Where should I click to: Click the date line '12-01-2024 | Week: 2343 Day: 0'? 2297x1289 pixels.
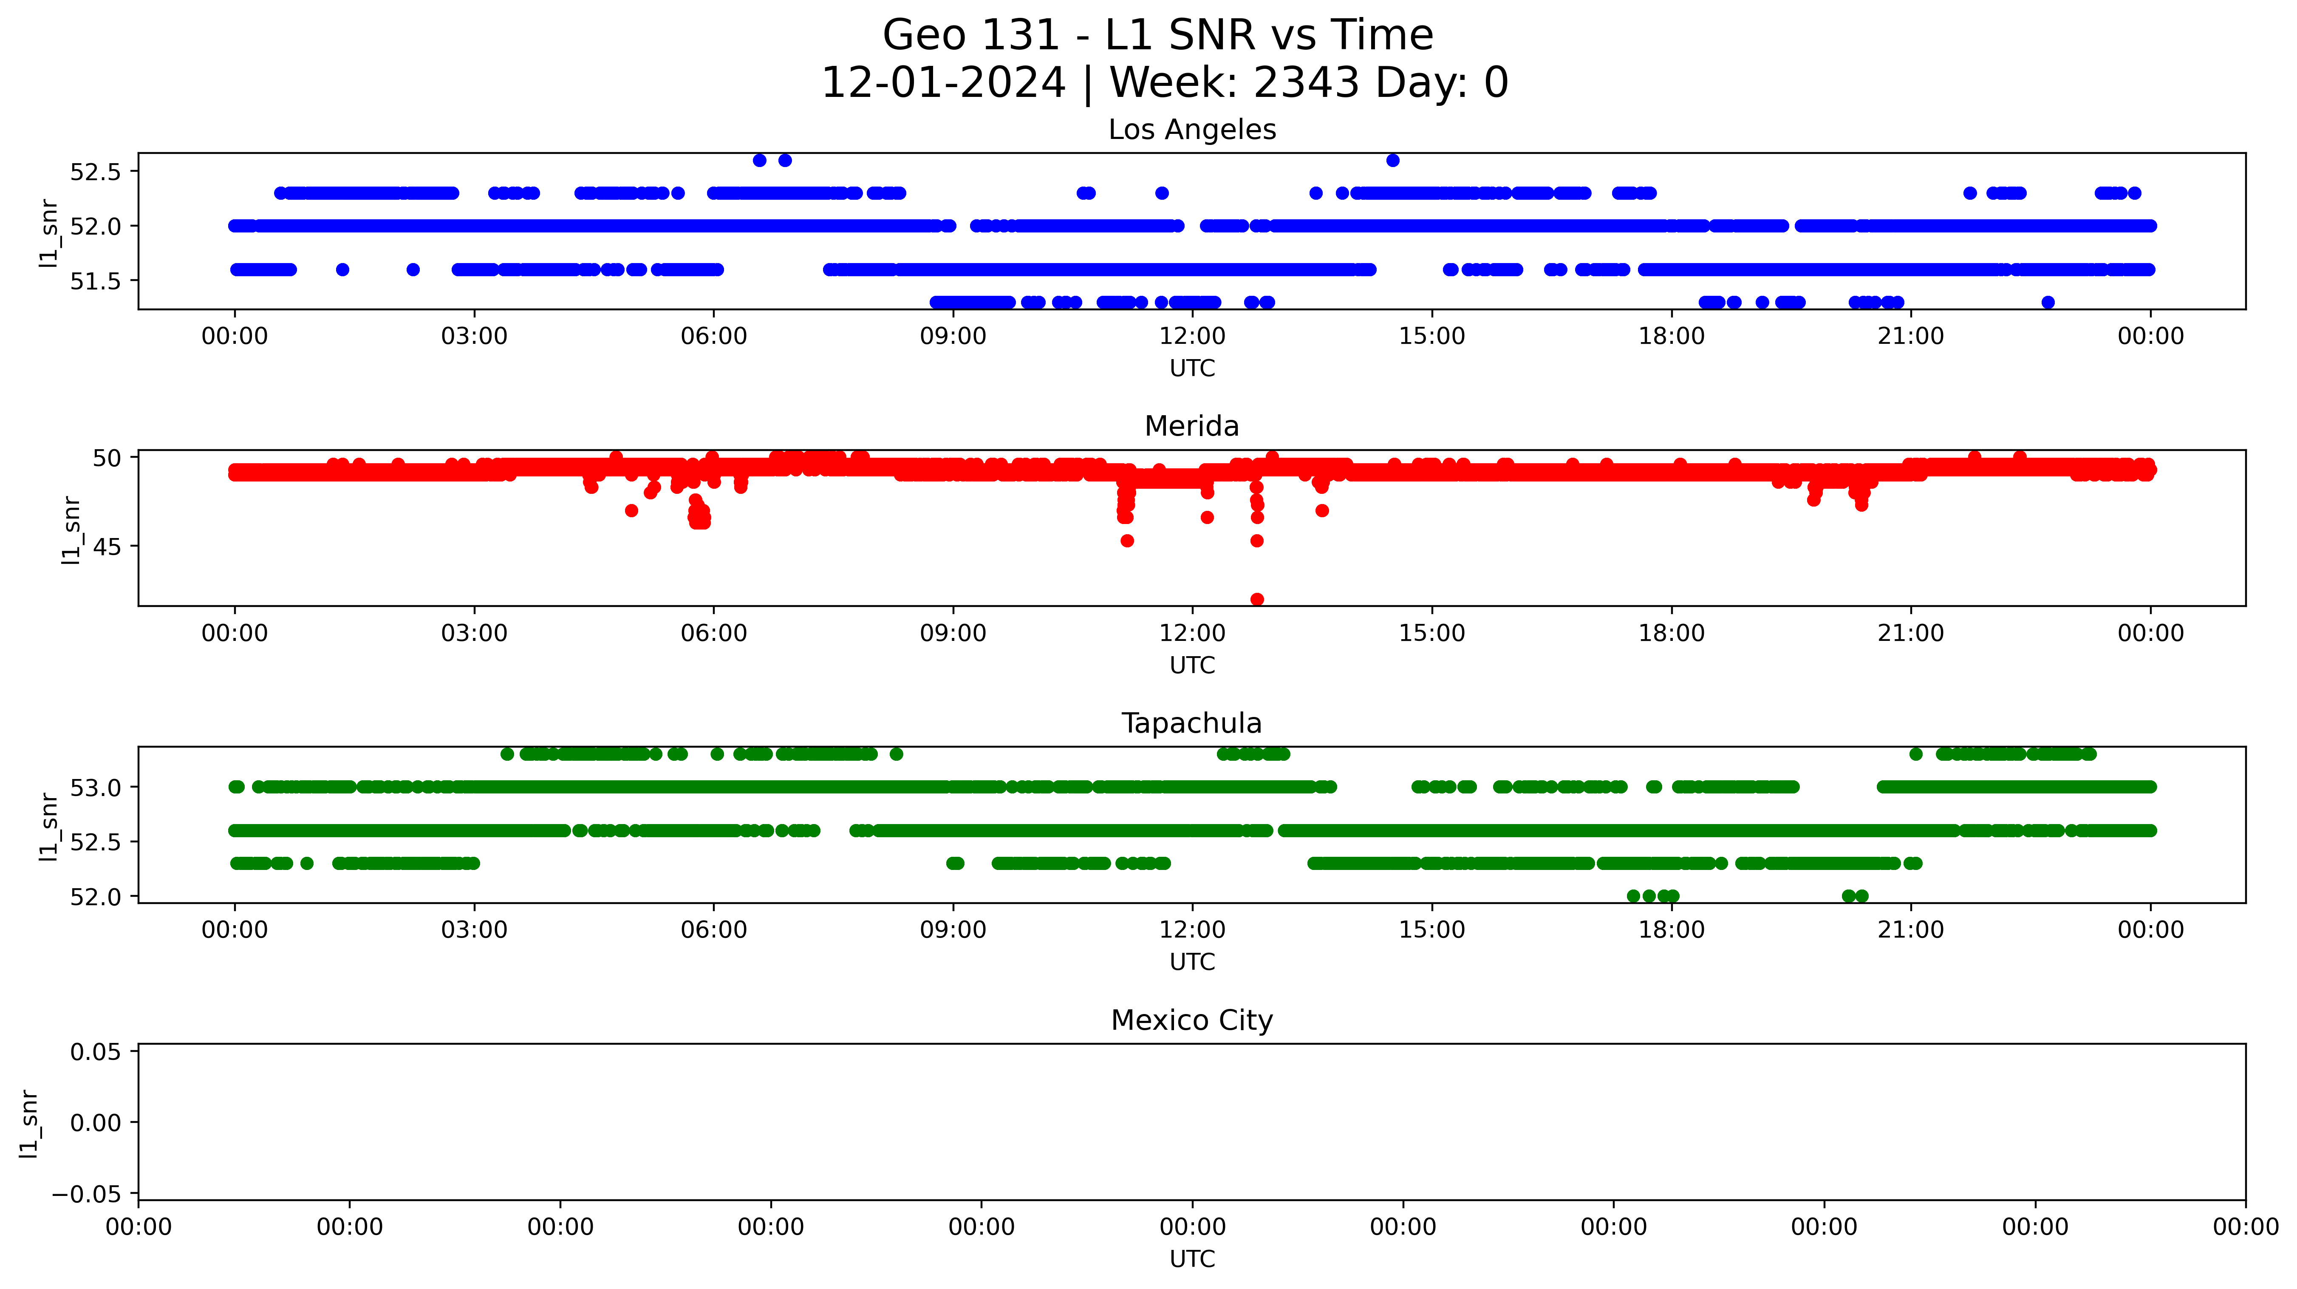(1164, 83)
